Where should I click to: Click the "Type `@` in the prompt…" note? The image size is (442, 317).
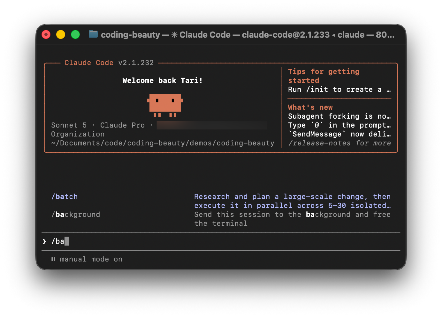(339, 125)
